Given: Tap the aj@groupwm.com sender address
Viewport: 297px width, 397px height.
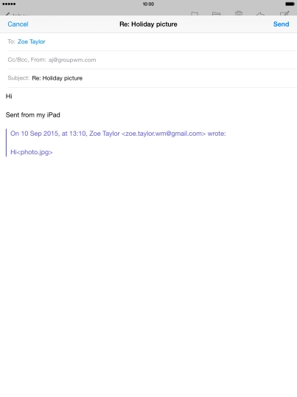Looking at the screenshot, I should pos(72,60).
